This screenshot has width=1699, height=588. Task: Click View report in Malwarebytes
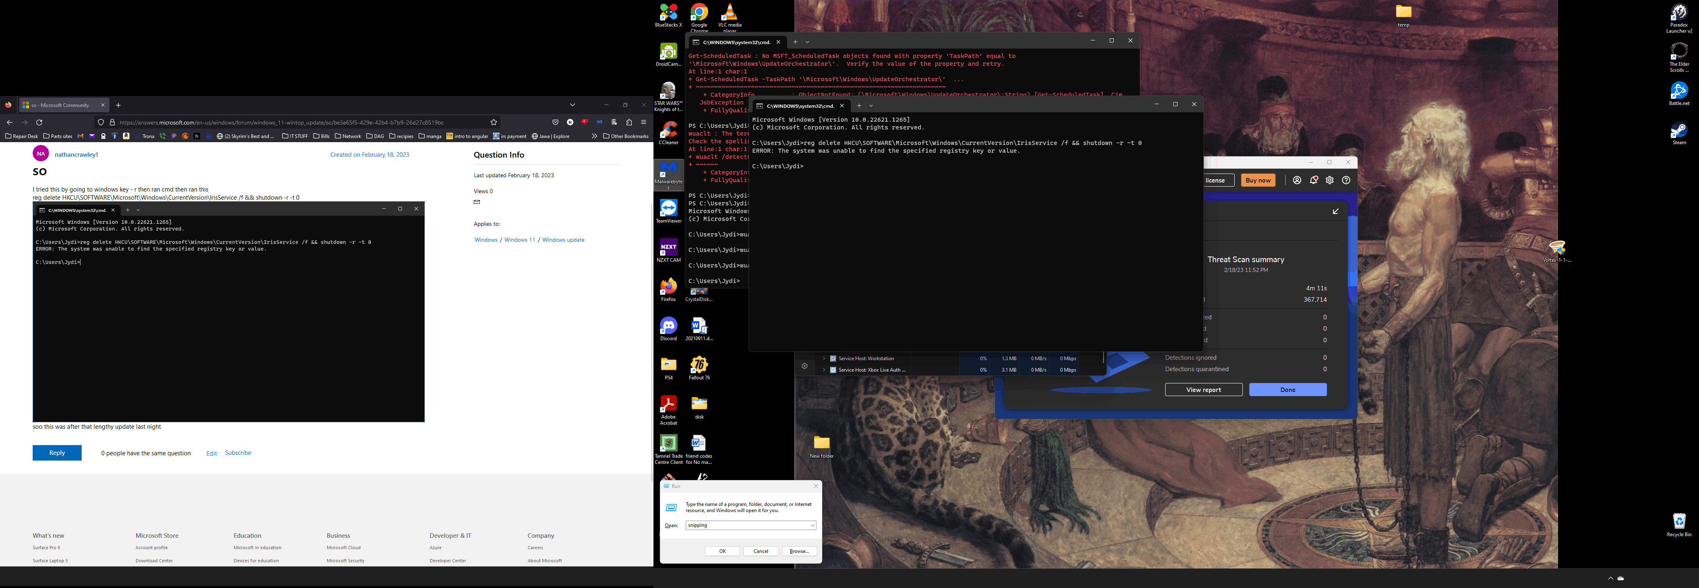tap(1203, 390)
